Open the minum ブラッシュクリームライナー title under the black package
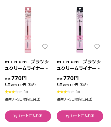This screenshot has height=127, width=111. pyautogui.click(x=78, y=65)
